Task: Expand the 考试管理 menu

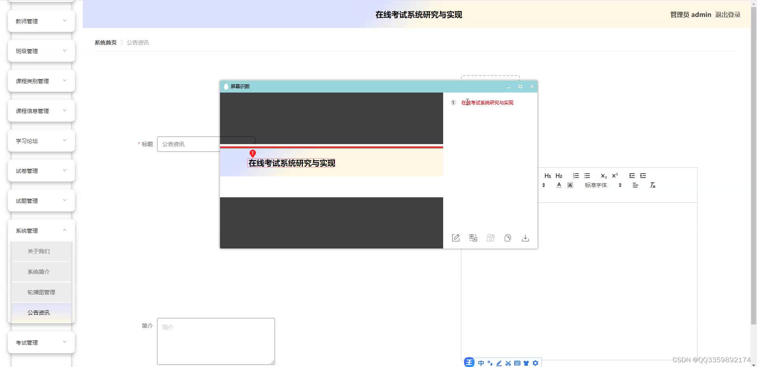Action: coord(41,342)
